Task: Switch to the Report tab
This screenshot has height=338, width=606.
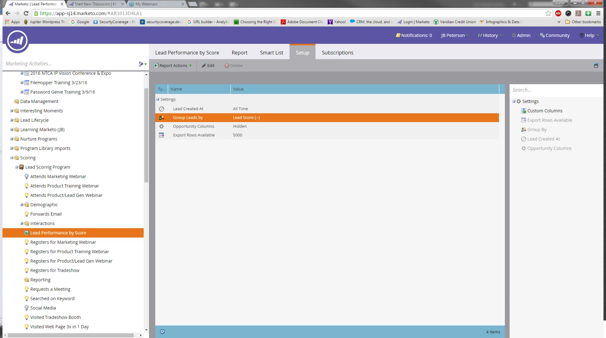Action: (239, 53)
